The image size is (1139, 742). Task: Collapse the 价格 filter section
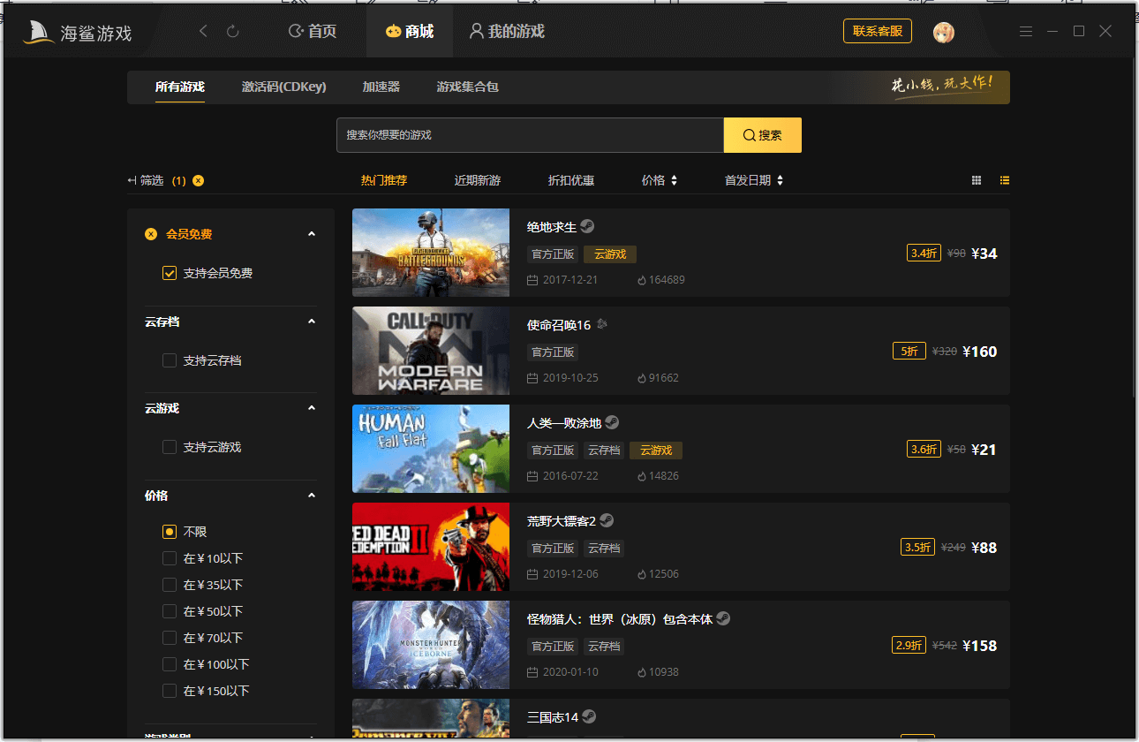coord(311,496)
